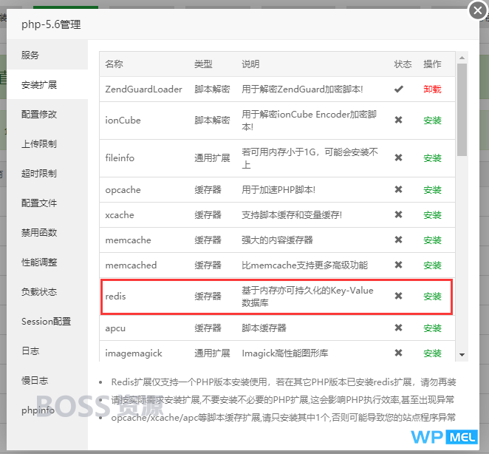This screenshot has width=489, height=454.
Task: Click the fileinfo name cell
Action: coord(120,158)
